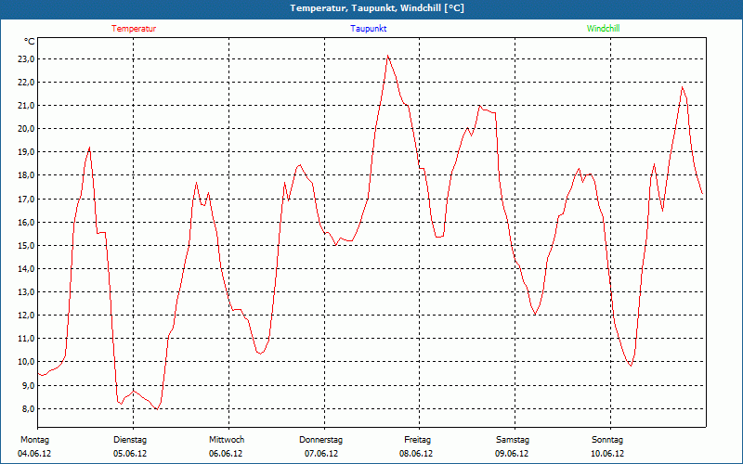Click the 17,0 y-axis value

click(26, 199)
